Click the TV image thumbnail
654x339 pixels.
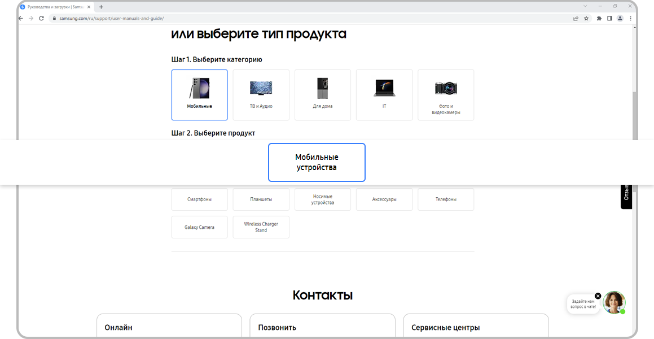click(x=261, y=88)
